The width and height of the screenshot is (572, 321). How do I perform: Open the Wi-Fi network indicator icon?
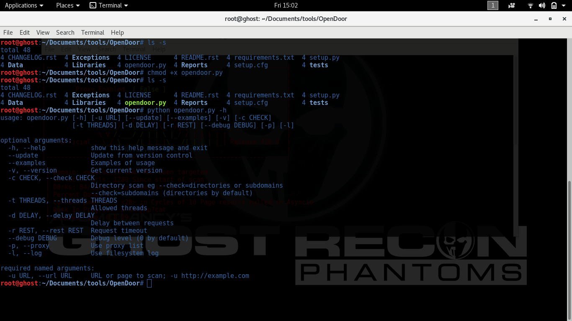click(531, 5)
